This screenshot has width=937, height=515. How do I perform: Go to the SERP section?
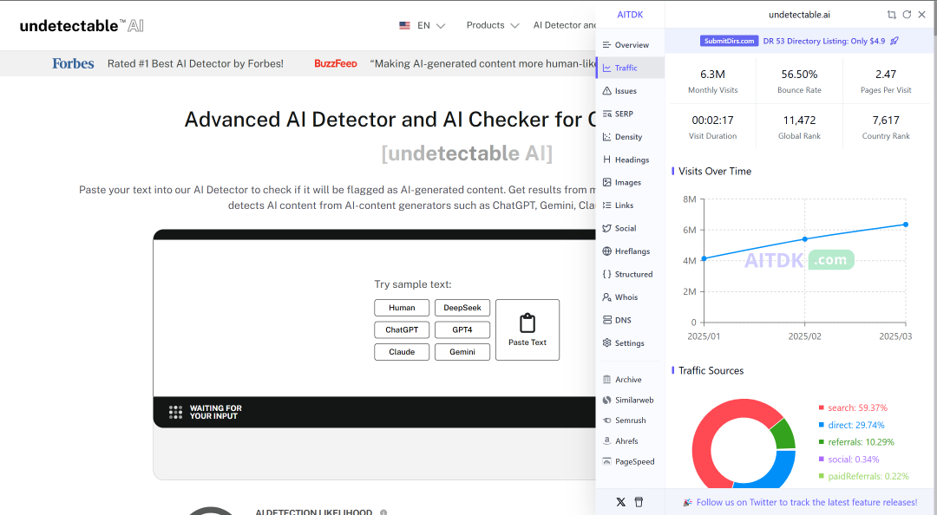(630, 114)
